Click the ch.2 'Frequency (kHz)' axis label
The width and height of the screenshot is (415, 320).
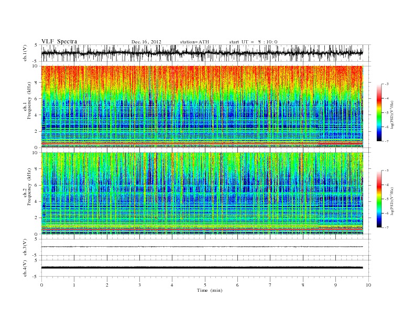(29, 187)
